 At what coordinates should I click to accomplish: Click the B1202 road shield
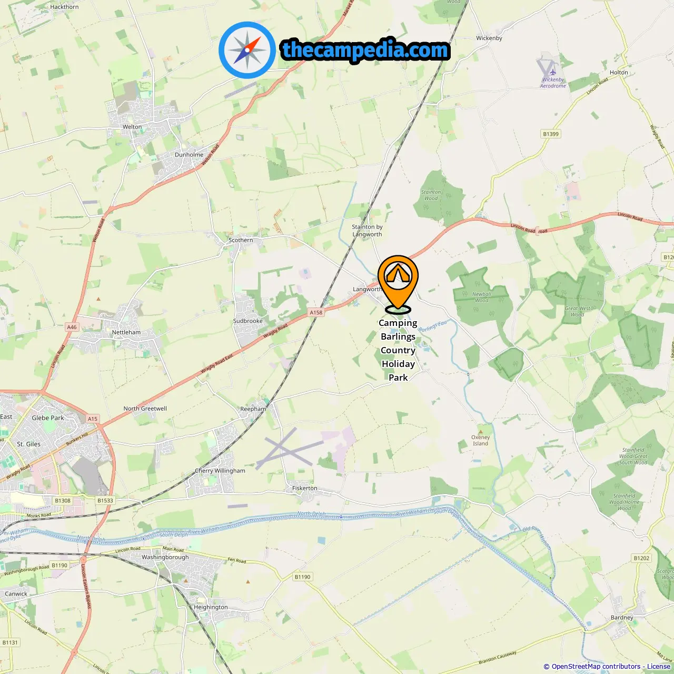[641, 558]
